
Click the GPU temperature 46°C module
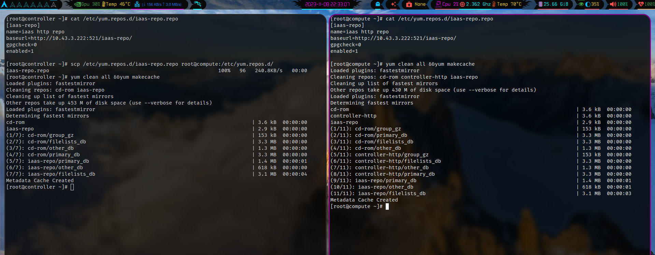116,4
